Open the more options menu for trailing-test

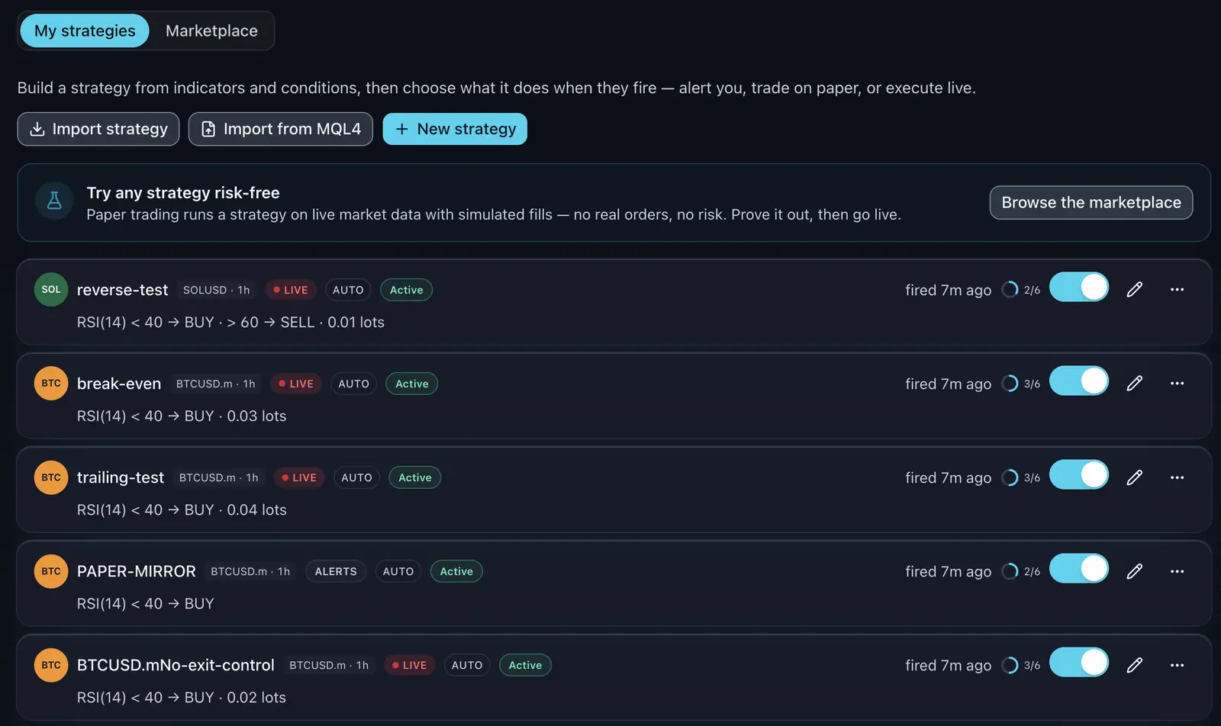tap(1178, 477)
